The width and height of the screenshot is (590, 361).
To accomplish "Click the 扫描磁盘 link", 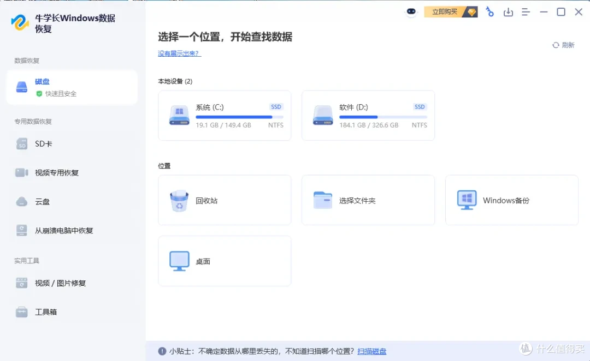I will 372,351.
